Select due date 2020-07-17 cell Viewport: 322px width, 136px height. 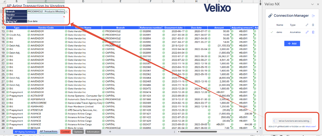click(x=196, y=31)
